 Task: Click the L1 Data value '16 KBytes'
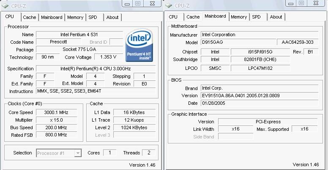134,112
